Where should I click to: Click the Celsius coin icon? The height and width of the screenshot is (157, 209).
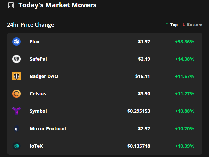16,94
